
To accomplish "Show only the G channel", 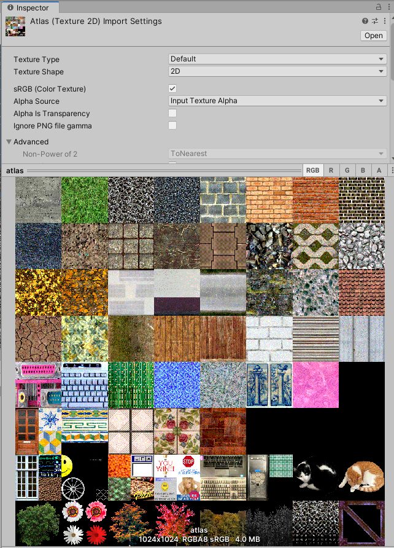I will pyautogui.click(x=347, y=170).
